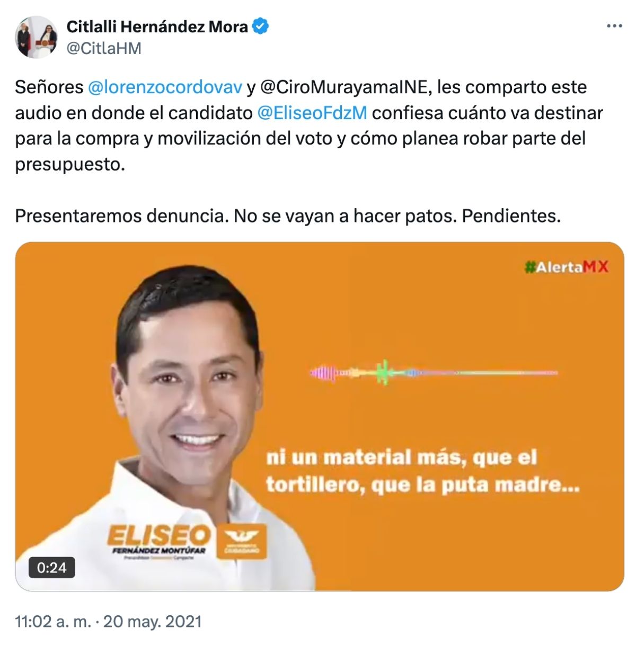The image size is (636, 646).
Task: Click the #AlertaMX watermark in the video
Action: [x=566, y=267]
